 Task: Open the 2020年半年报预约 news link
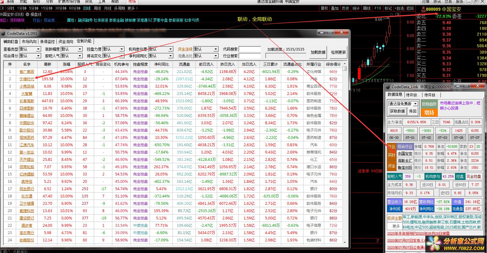[x=418, y=233]
